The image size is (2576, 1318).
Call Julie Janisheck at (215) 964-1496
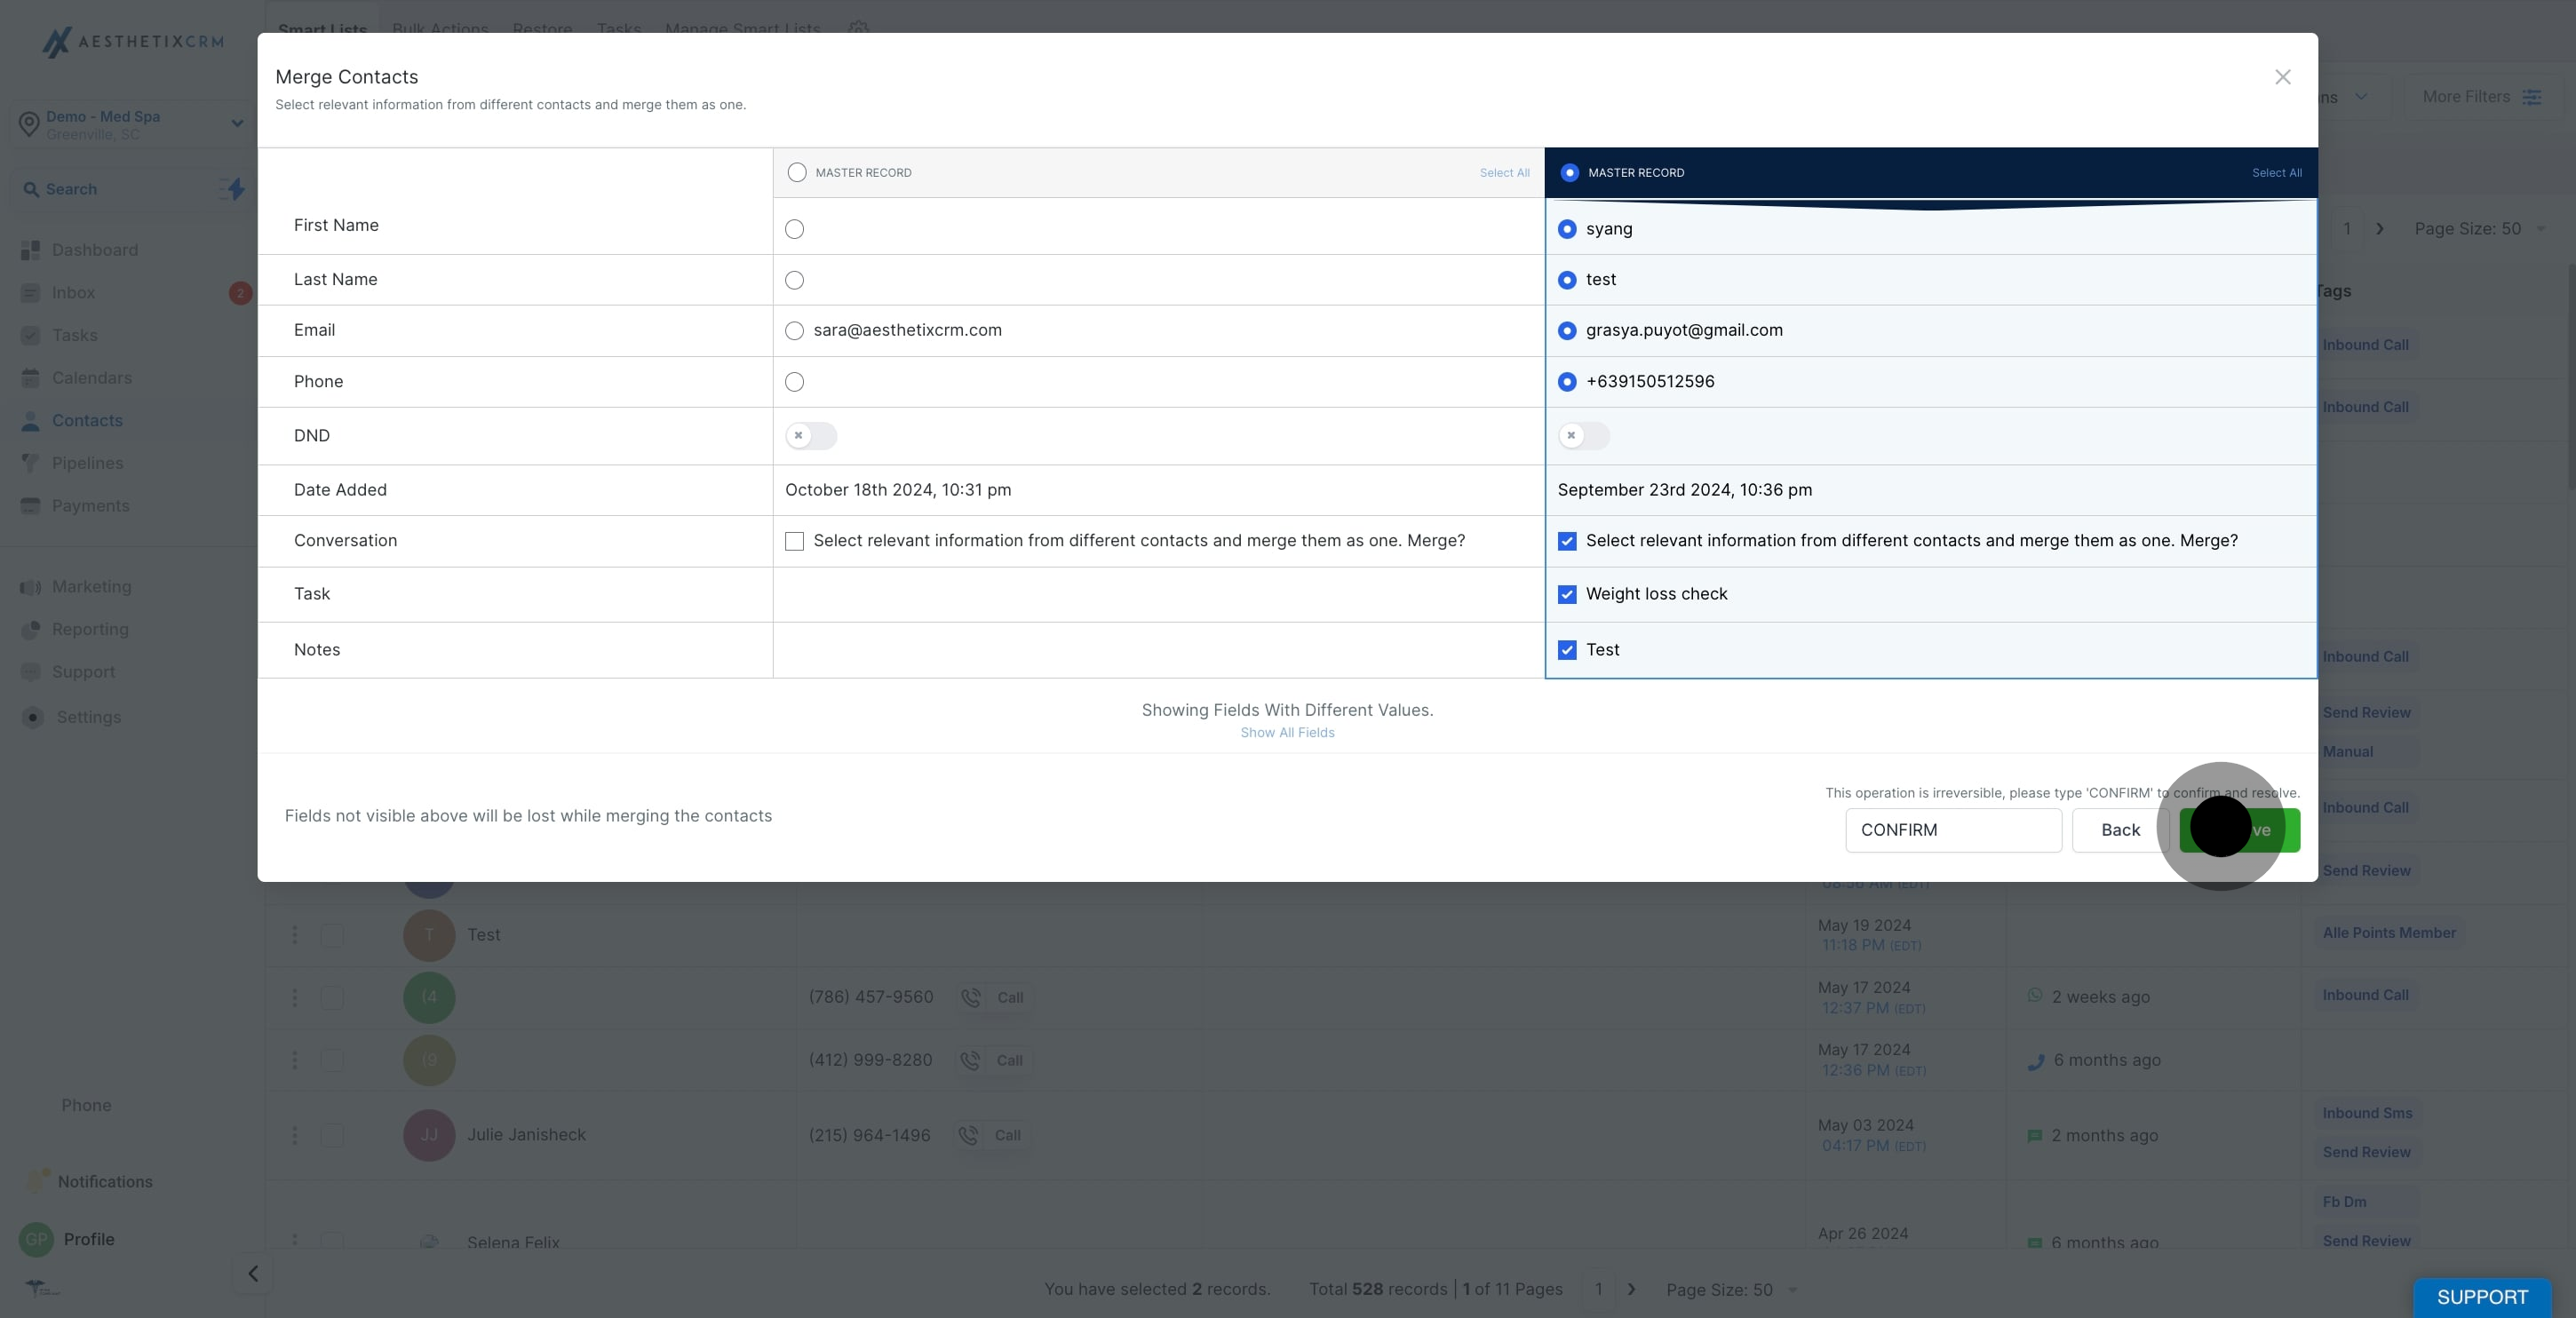992,1135
